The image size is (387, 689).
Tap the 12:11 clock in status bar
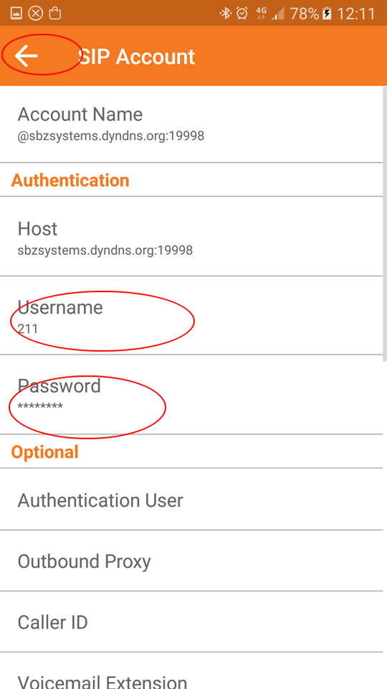point(356,14)
